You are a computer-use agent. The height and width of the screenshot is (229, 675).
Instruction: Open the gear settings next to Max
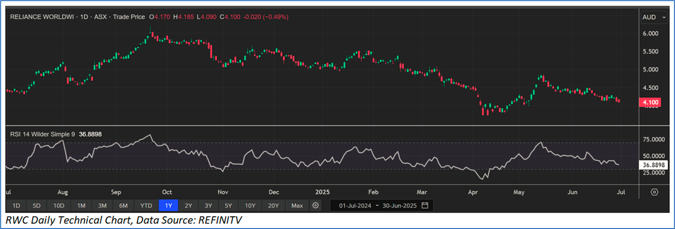pyautogui.click(x=315, y=206)
